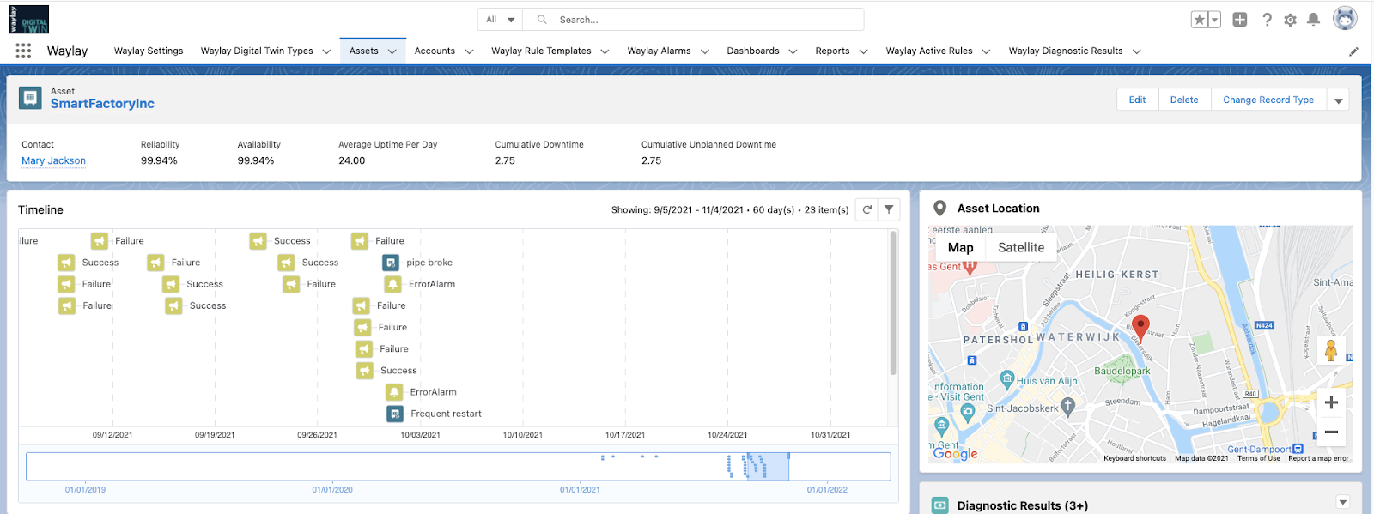The image size is (1374, 514).
Task: Open Diagnostic Results panel menu arrow
Action: [1343, 503]
